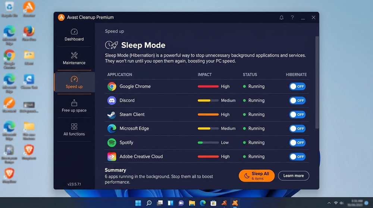Enable hibernate for Microsoft Edge

pos(297,128)
